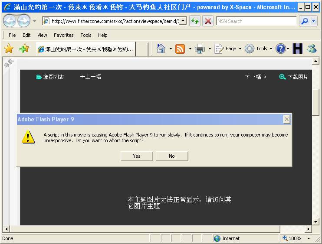Image resolution: width=322 pixels, height=244 pixels.
Task: Open the 套图列表 gallery list link
Action: tap(53, 77)
